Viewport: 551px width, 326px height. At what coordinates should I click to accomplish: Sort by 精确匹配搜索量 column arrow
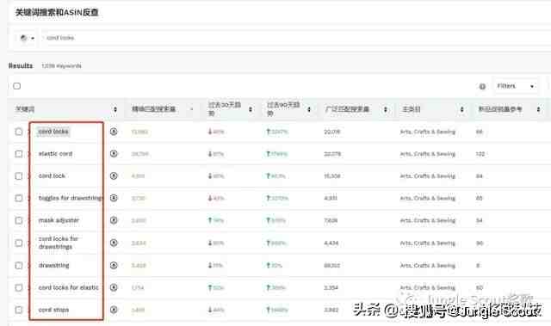click(x=191, y=109)
